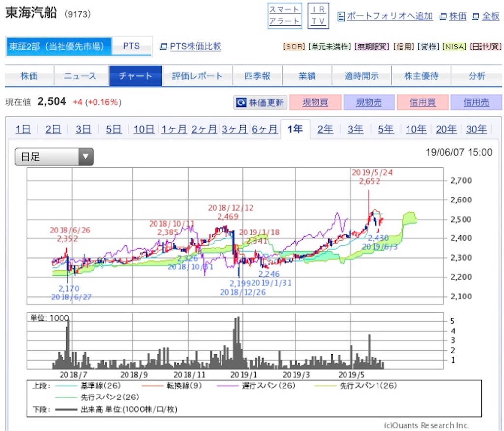The width and height of the screenshot is (504, 431).
Task: Click the refresh icon on 株価更新
Action: [x=241, y=102]
